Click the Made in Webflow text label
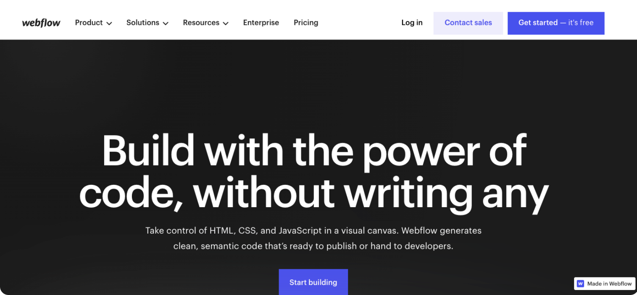Screen dimensions: 637x295 609,284
